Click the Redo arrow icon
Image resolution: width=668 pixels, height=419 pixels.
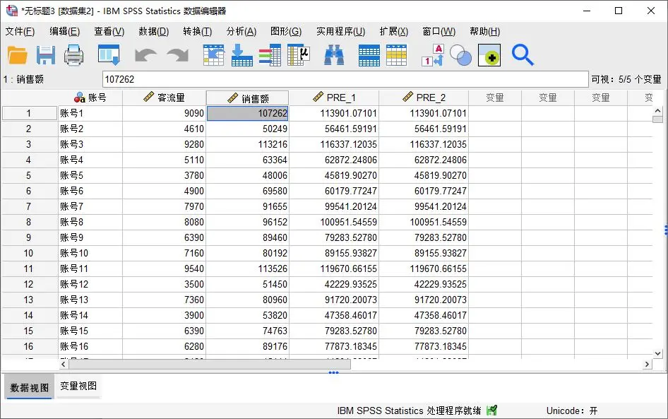178,55
